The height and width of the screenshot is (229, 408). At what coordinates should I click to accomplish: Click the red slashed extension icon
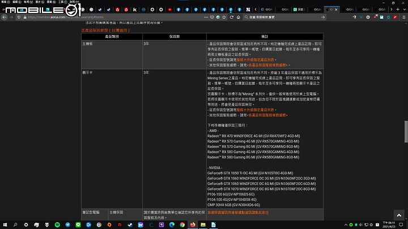(395, 17)
